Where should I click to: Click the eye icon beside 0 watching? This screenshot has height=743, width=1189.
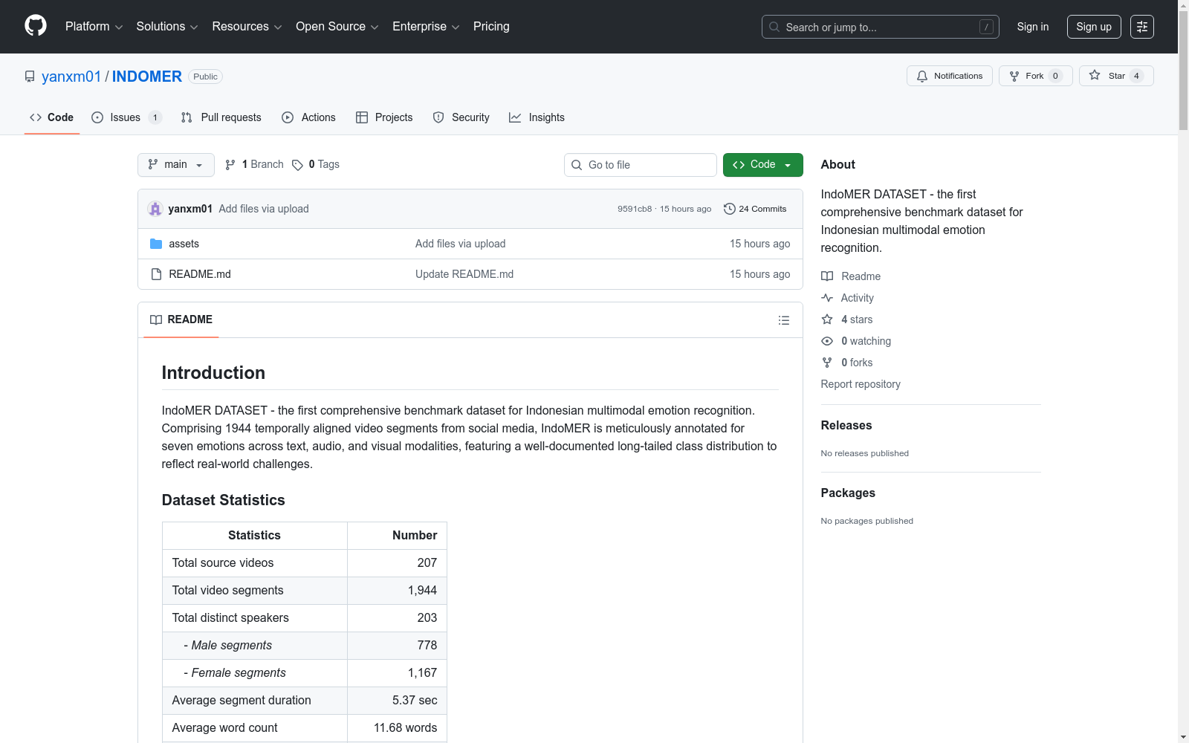tap(827, 341)
